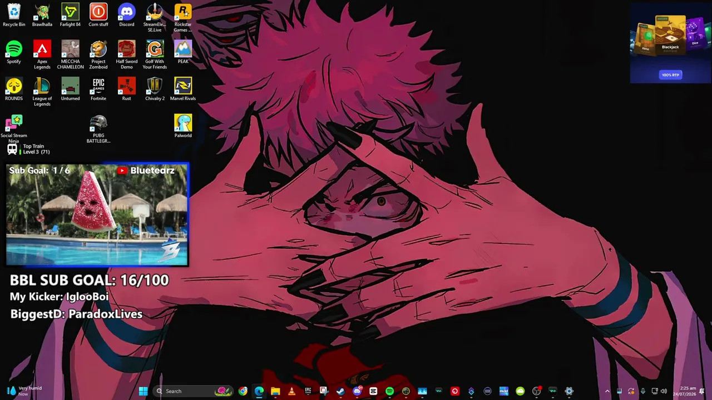Select the PEAK desktop shortcut
This screenshot has height=400, width=712.
(183, 52)
